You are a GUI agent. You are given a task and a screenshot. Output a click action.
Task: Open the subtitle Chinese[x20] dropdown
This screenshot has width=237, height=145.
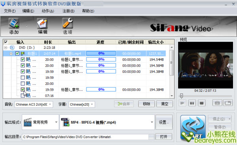click(82, 104)
